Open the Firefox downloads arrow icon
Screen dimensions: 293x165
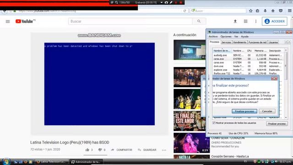pos(265,11)
